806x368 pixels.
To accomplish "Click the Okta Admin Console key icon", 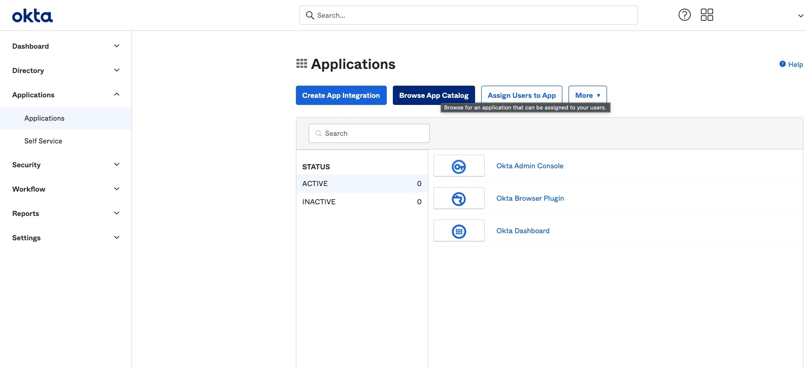I will click(459, 166).
